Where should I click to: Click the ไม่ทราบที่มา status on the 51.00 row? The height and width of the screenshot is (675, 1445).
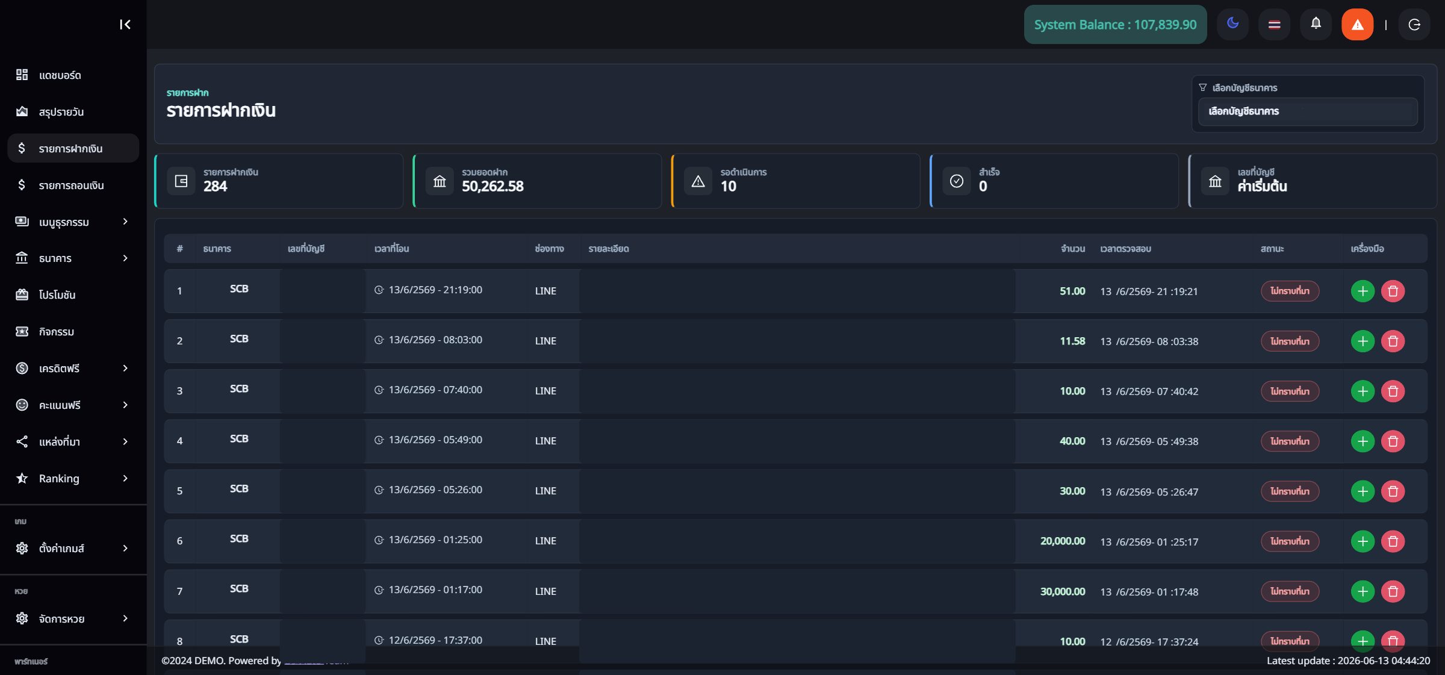(1290, 291)
